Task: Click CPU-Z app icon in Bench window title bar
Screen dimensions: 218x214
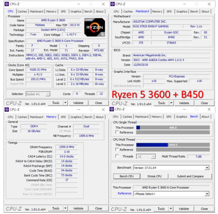Action: click(x=112, y=109)
